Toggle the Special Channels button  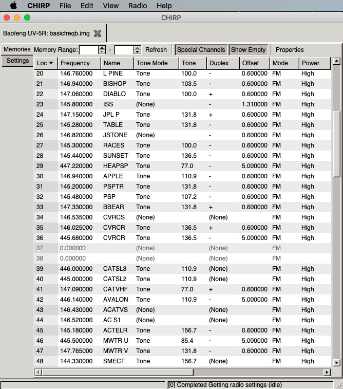(201, 50)
